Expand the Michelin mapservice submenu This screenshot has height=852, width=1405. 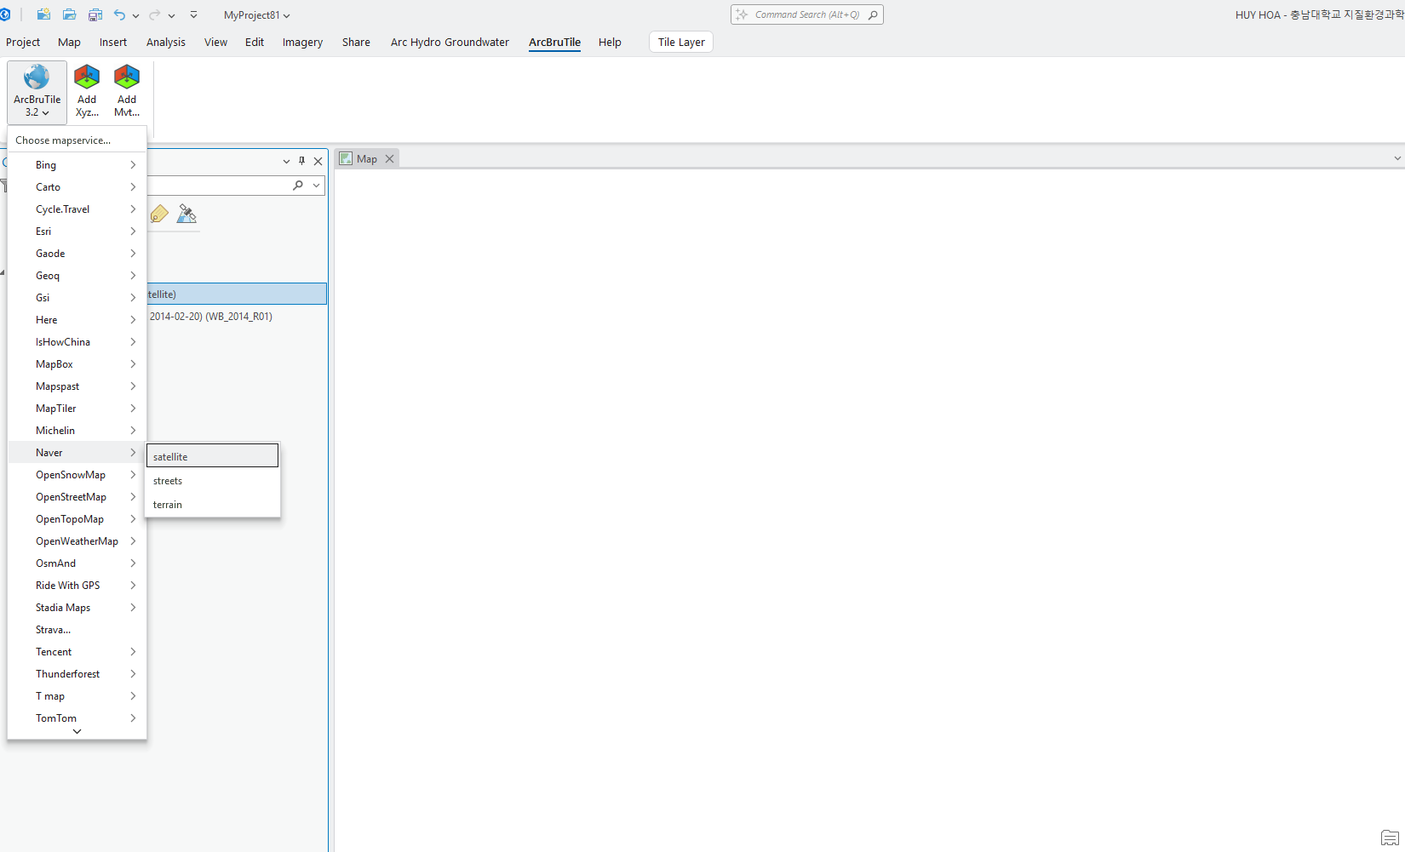point(77,431)
